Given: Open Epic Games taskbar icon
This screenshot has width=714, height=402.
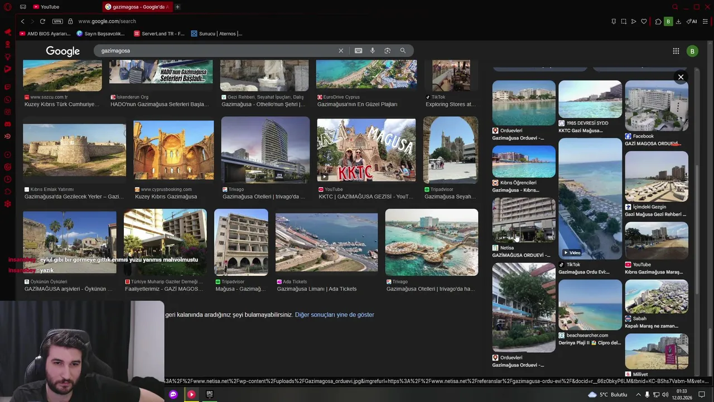Looking at the screenshot, I should click(x=209, y=394).
